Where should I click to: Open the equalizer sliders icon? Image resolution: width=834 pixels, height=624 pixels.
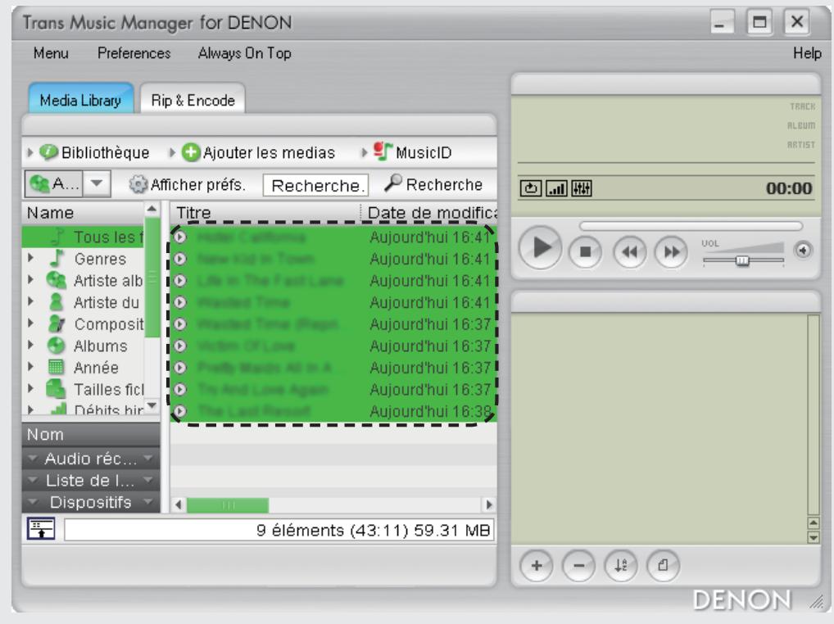[x=582, y=188]
